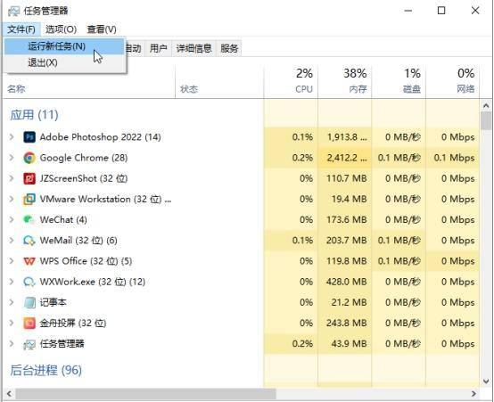Click the vertical scrollbar thumb
Screen dimensions: 494x402
pyautogui.click(x=486, y=120)
